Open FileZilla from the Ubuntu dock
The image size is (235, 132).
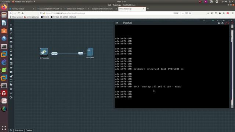4,93
